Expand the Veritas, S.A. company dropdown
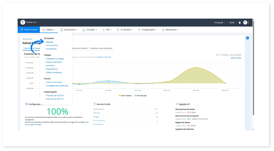The image size is (274, 151). [32, 22]
